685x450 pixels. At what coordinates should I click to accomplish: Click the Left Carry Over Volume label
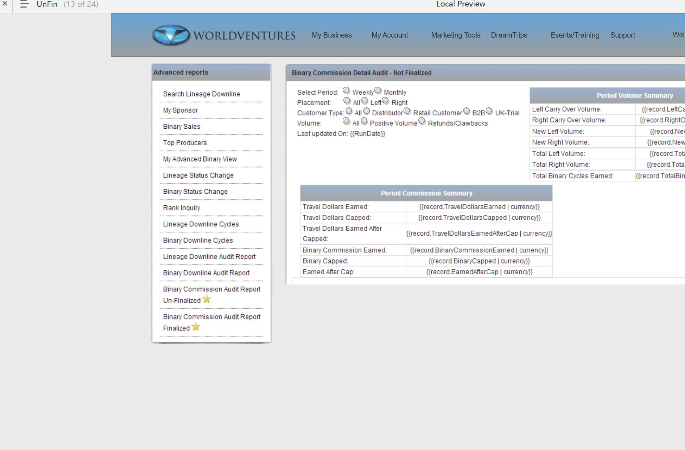point(567,109)
